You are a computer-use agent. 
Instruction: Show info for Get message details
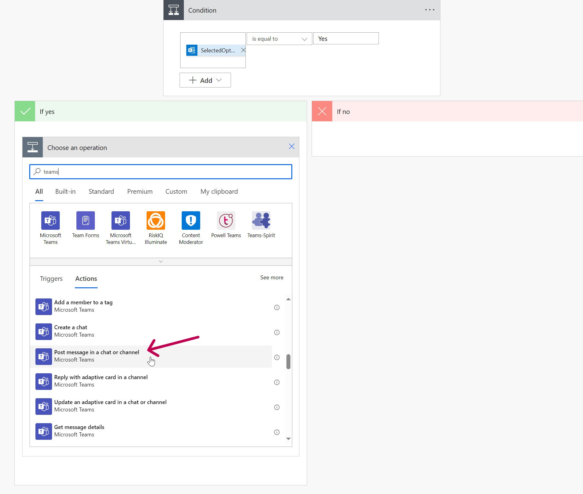click(x=277, y=432)
